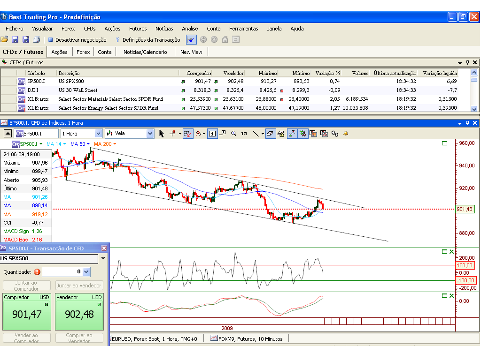Screen dimensions: 481x346
Task: Toggle the chart trading lines icon
Action: point(292,134)
